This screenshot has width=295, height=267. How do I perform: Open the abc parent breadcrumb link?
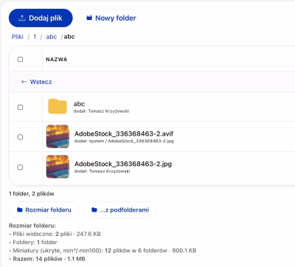point(52,37)
